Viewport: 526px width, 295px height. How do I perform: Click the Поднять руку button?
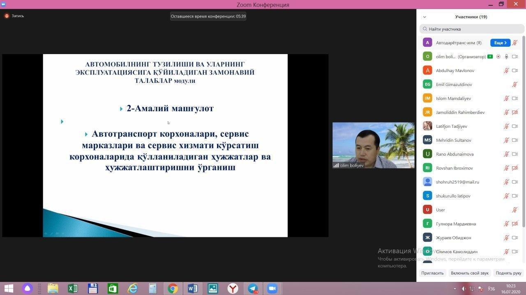click(x=508, y=273)
